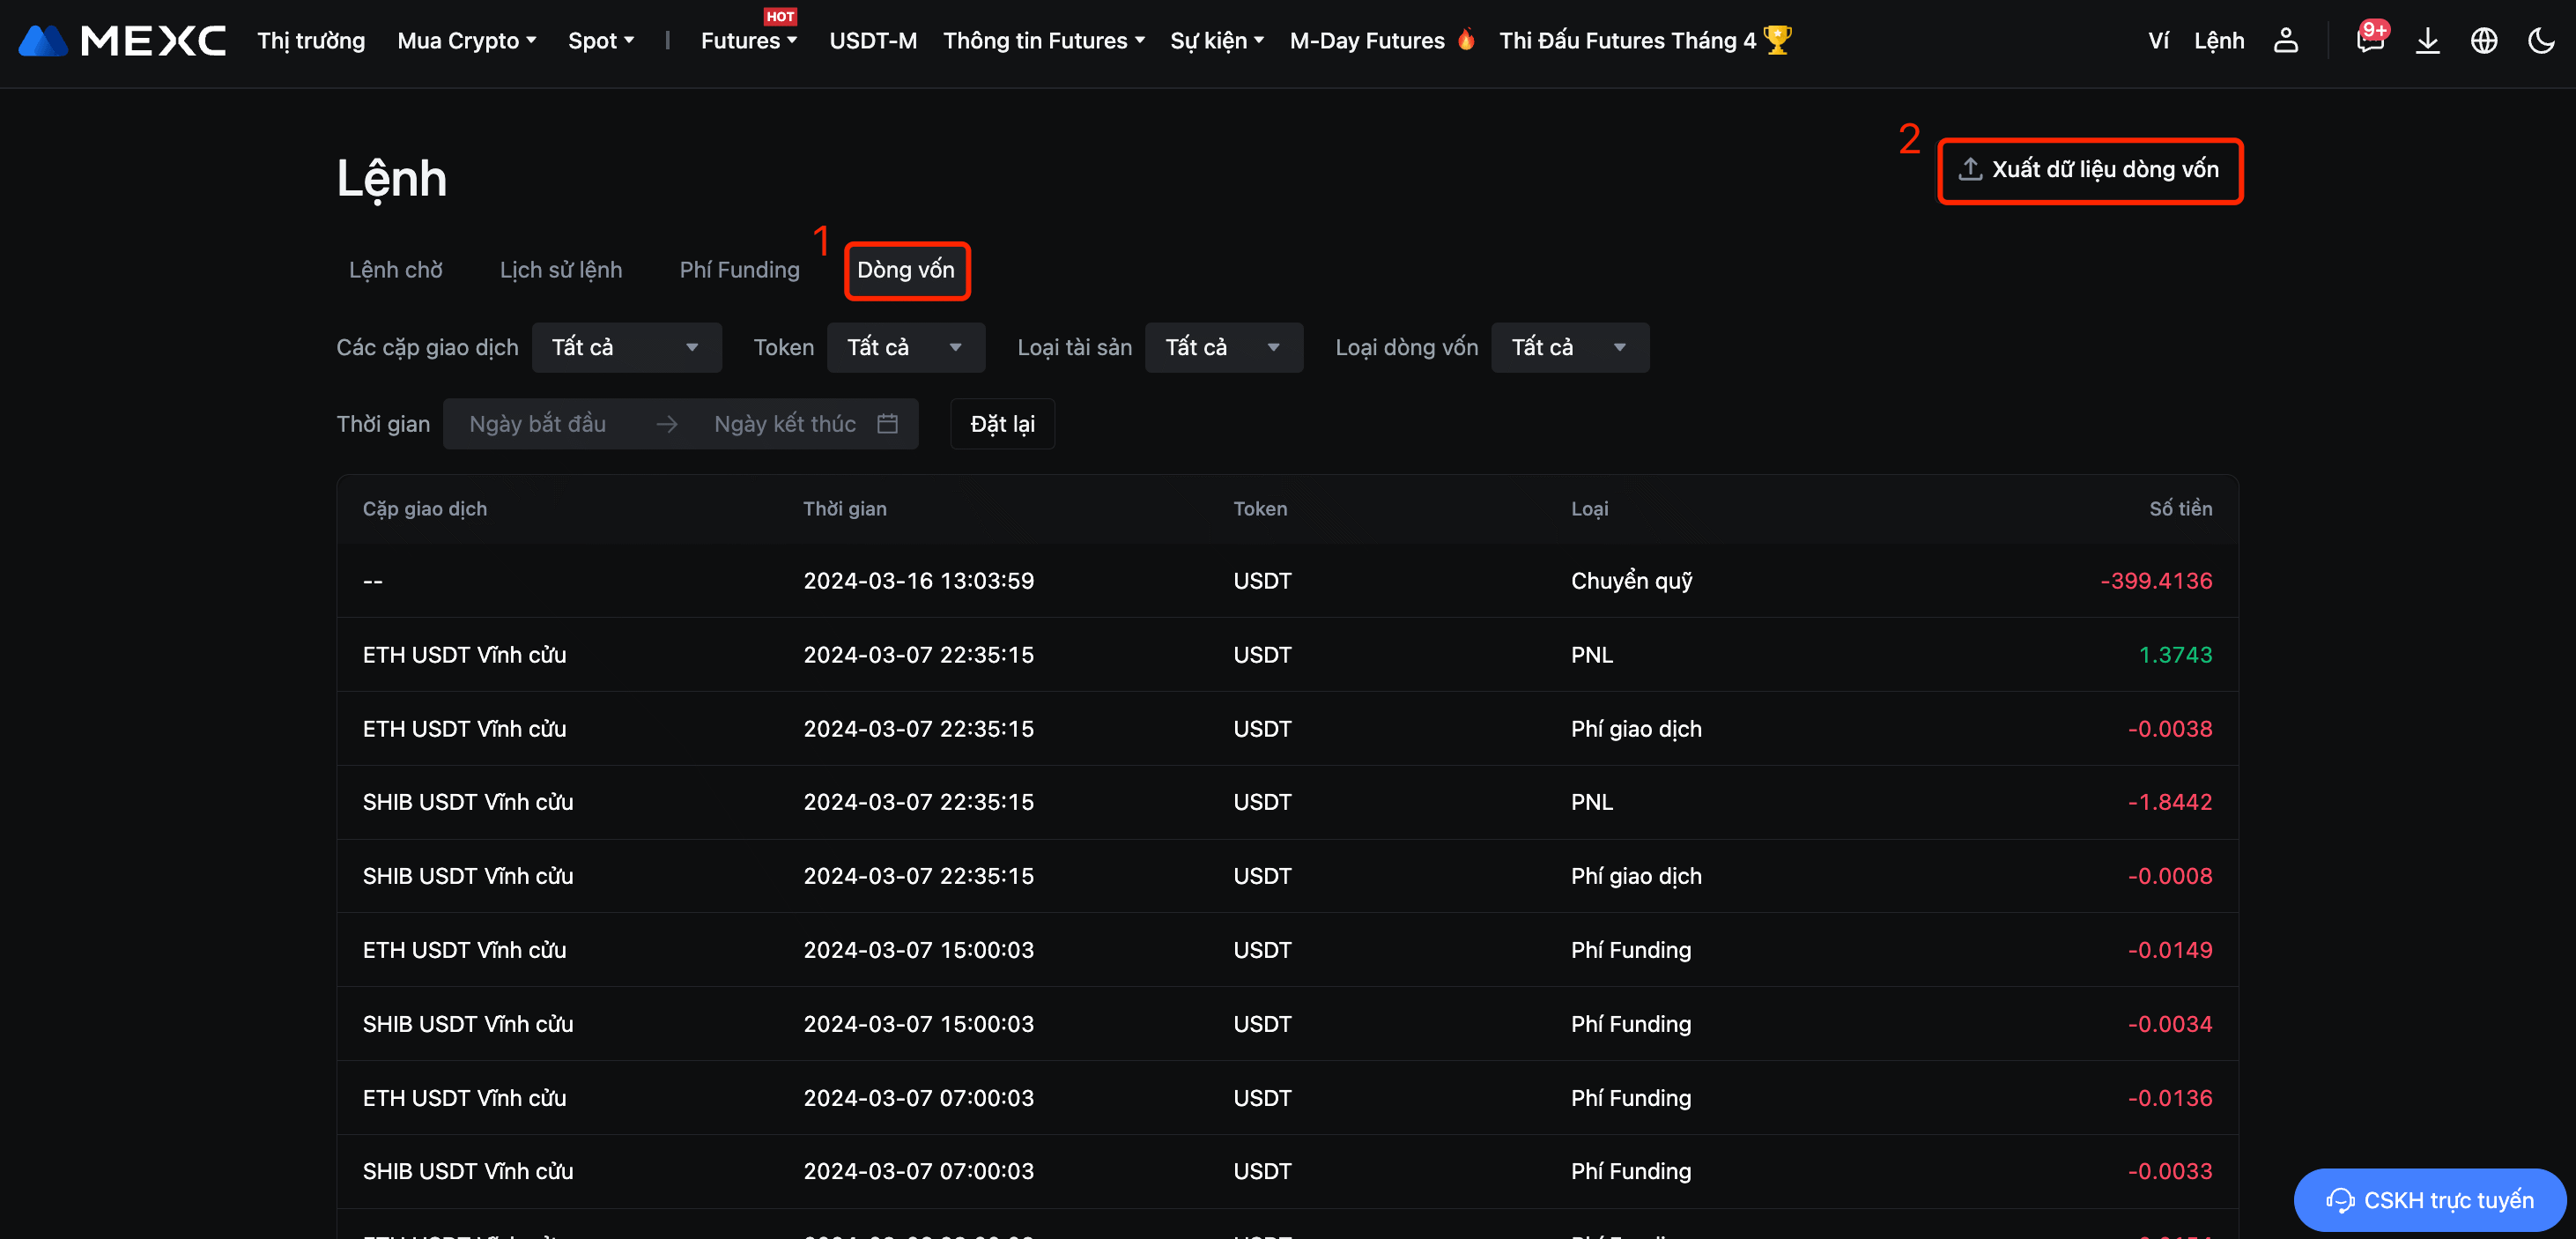Switch to Phí Funding tab
The width and height of the screenshot is (2576, 1239).
coord(739,270)
